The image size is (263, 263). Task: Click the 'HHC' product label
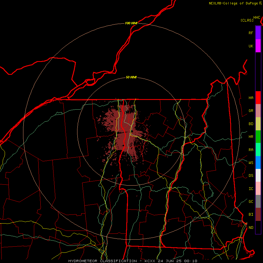pos(257,18)
